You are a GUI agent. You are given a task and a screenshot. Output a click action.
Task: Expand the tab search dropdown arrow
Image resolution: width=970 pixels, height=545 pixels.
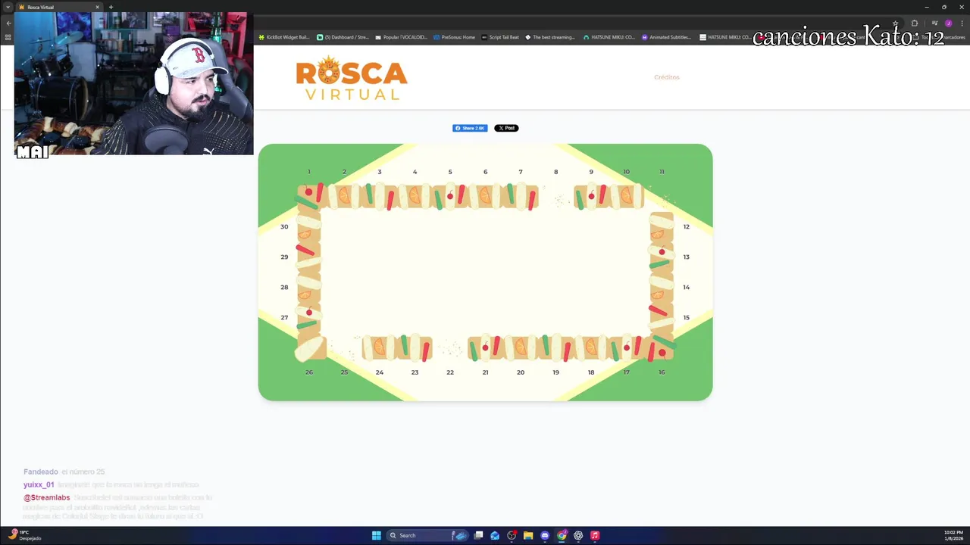click(8, 7)
